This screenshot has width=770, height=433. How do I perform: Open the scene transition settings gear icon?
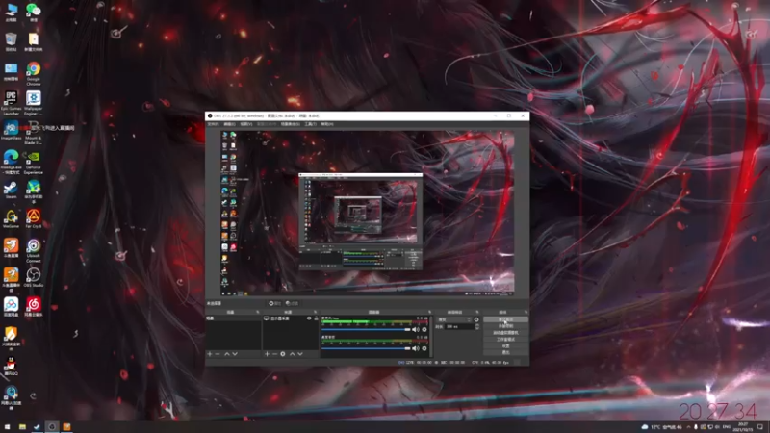476,319
